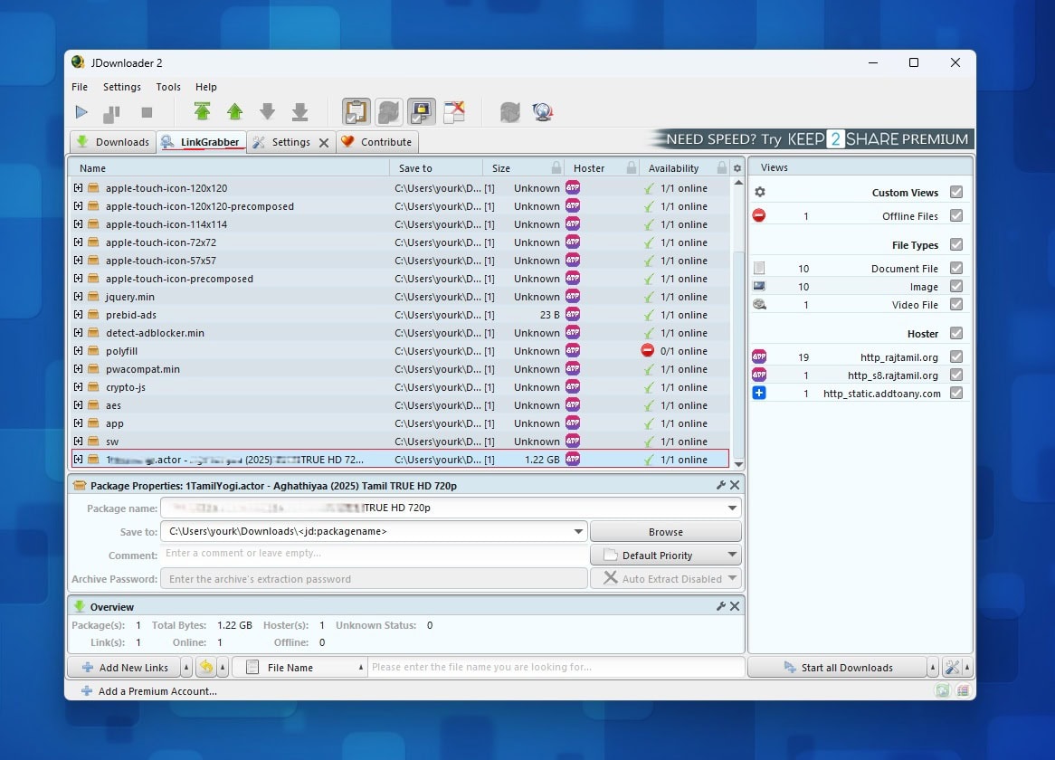
Task: Toggle clipboard observer icon in toolbar
Action: pyautogui.click(x=356, y=111)
